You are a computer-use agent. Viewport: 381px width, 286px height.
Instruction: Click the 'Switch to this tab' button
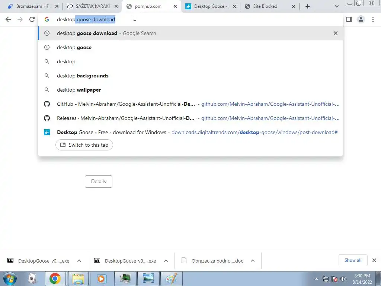tap(84, 145)
